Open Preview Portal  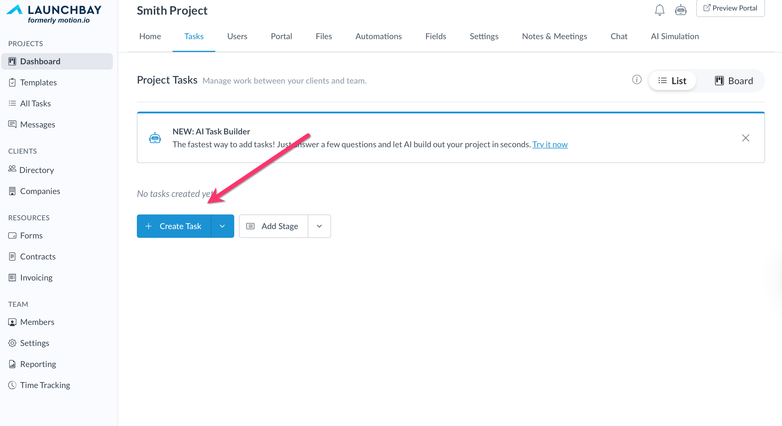pos(730,8)
